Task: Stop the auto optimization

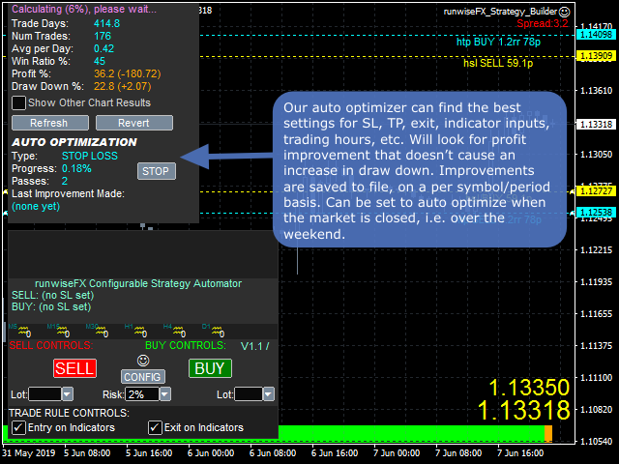Action: click(156, 171)
